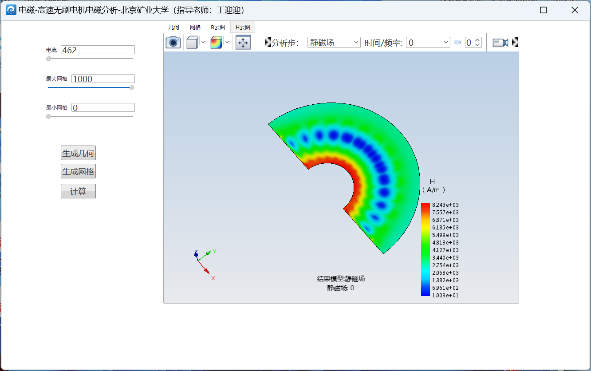Open the 静磁场 analysis step dropdown
591x371 pixels.
pos(334,43)
